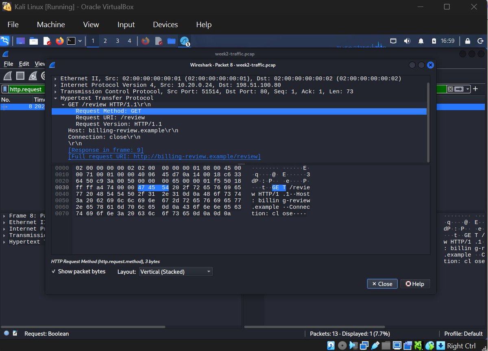Screen dimensions: 488x351
Task: Click the clock showing 16:59
Action: point(448,41)
